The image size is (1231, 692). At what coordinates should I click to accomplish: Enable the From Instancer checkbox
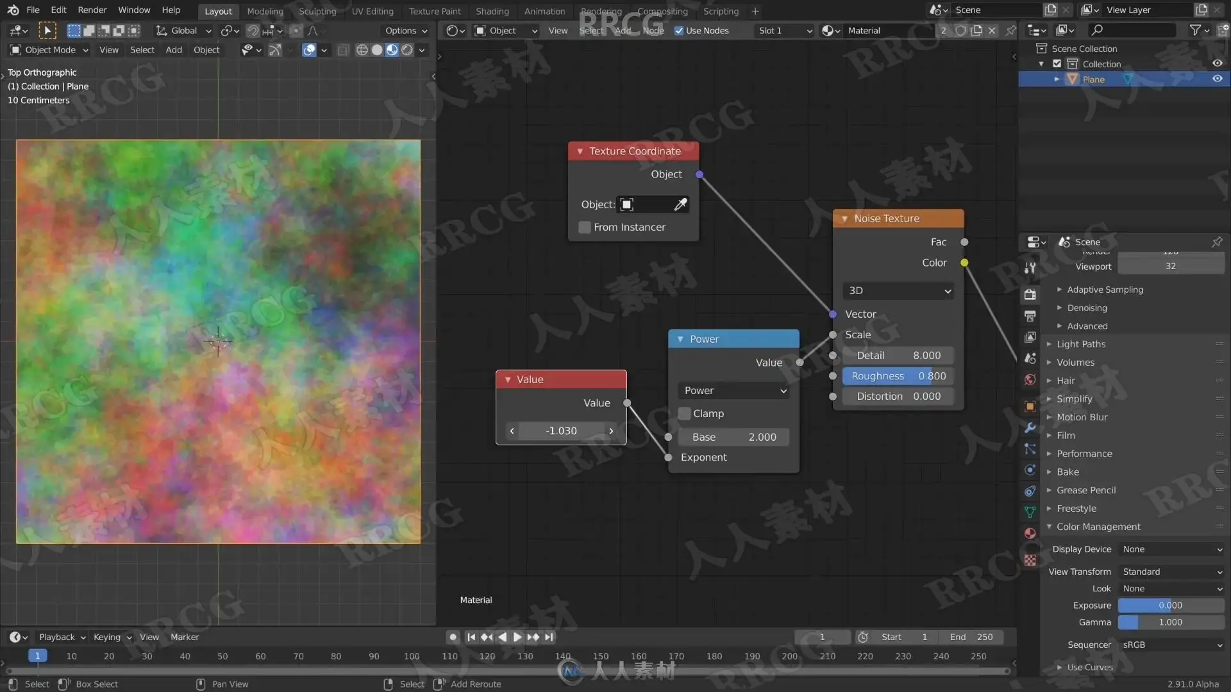pos(585,227)
